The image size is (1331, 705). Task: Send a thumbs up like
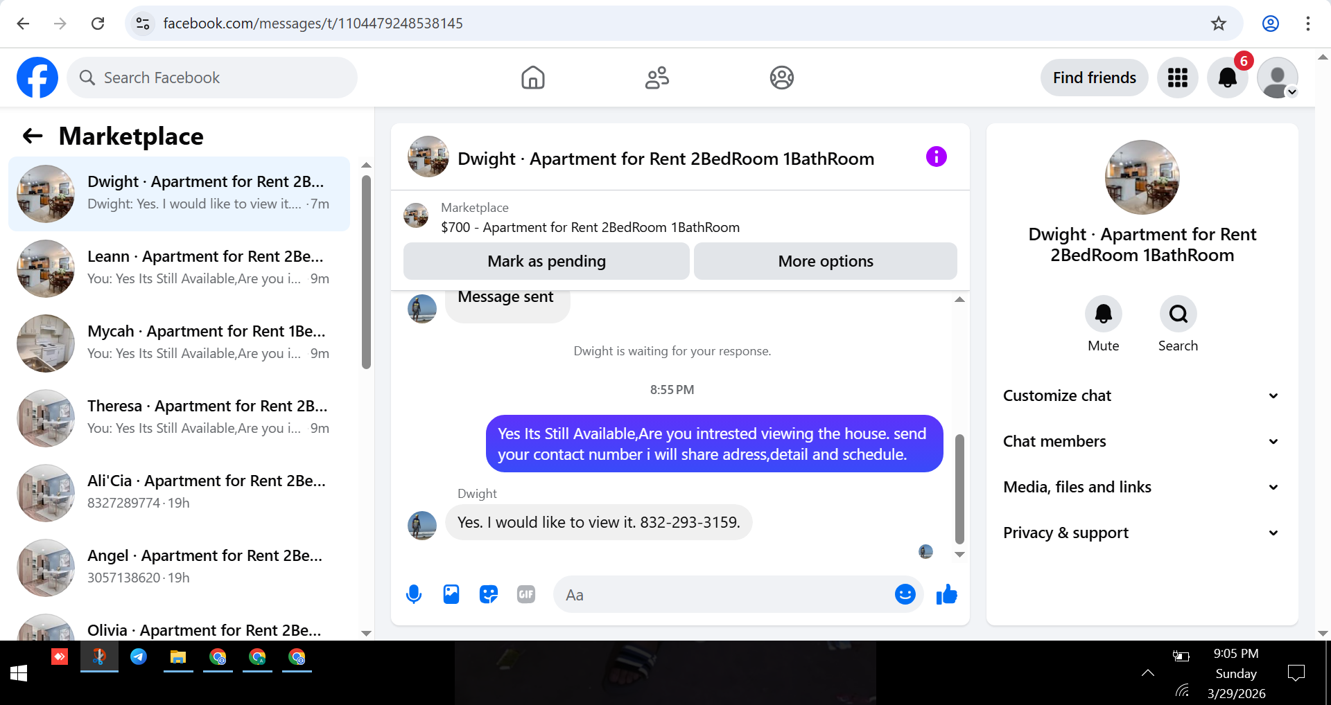coord(946,594)
